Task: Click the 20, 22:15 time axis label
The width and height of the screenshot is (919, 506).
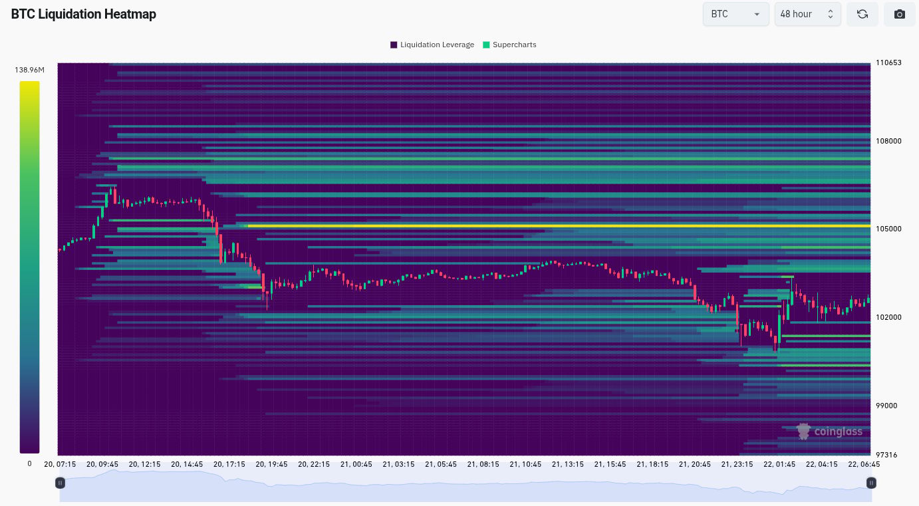Action: pos(314,464)
